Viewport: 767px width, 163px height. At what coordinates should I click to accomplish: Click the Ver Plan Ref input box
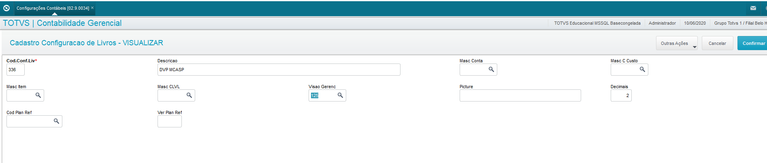coord(169,121)
